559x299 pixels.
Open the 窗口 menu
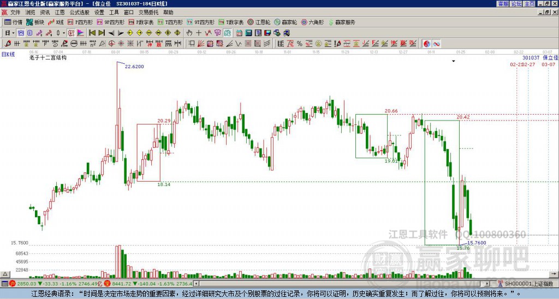pos(129,13)
